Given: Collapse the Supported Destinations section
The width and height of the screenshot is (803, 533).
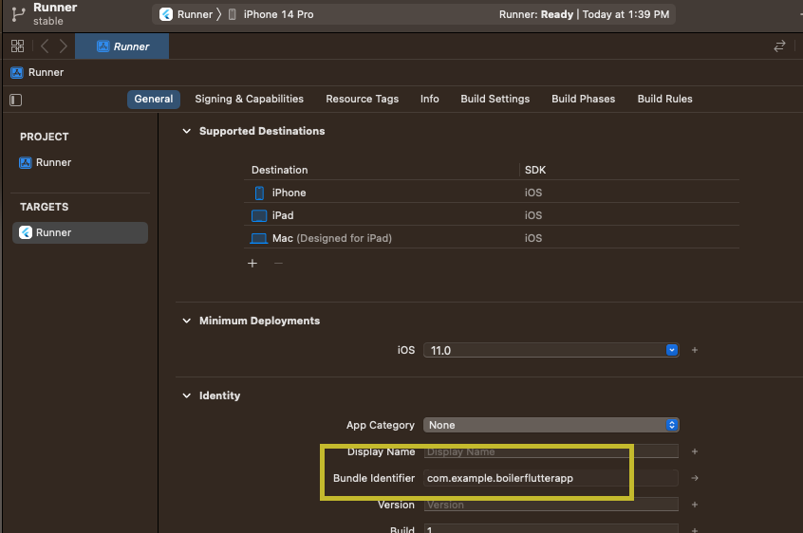Looking at the screenshot, I should pos(187,132).
